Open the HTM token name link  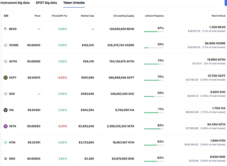tap(12, 143)
